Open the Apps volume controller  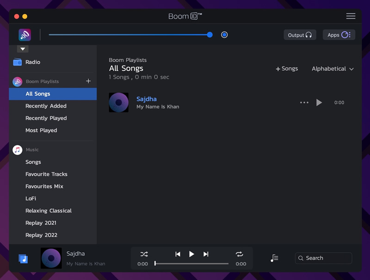pyautogui.click(x=339, y=35)
